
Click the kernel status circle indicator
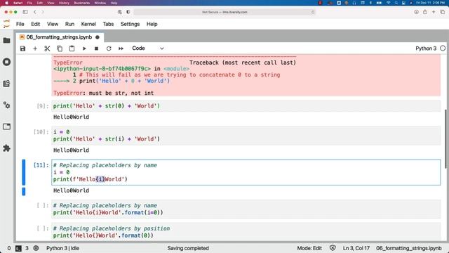point(443,48)
